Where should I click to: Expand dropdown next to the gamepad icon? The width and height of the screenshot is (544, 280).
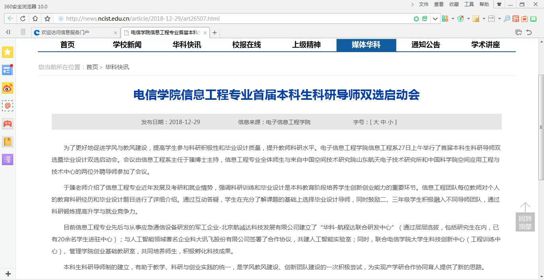499,19
